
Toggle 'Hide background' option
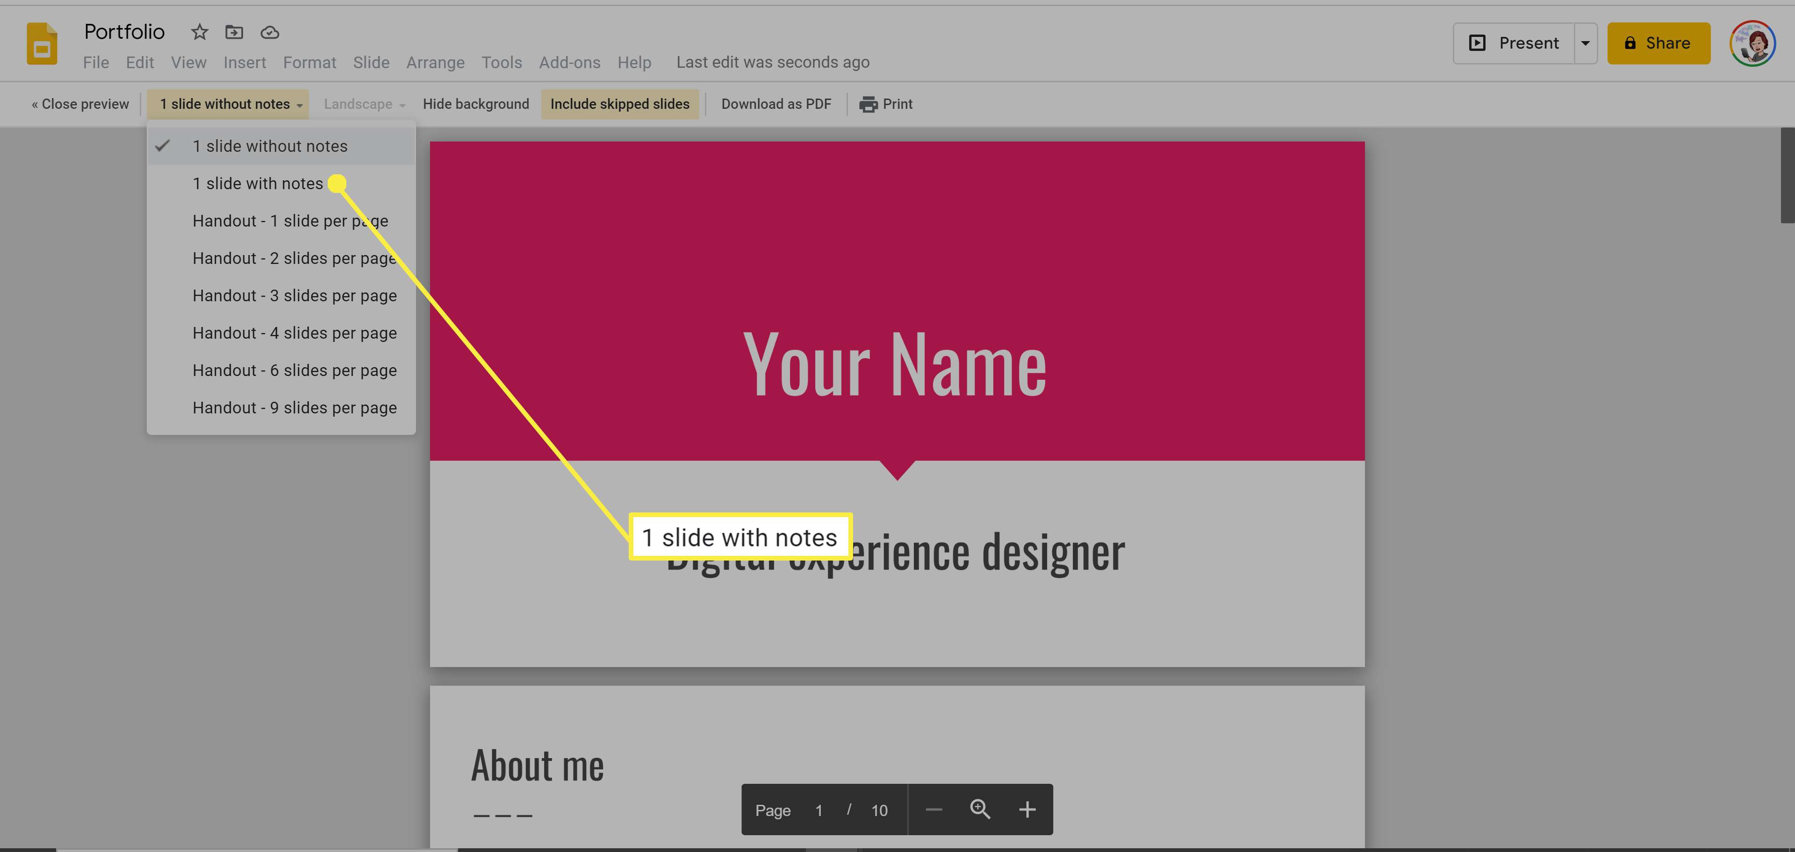(x=476, y=104)
